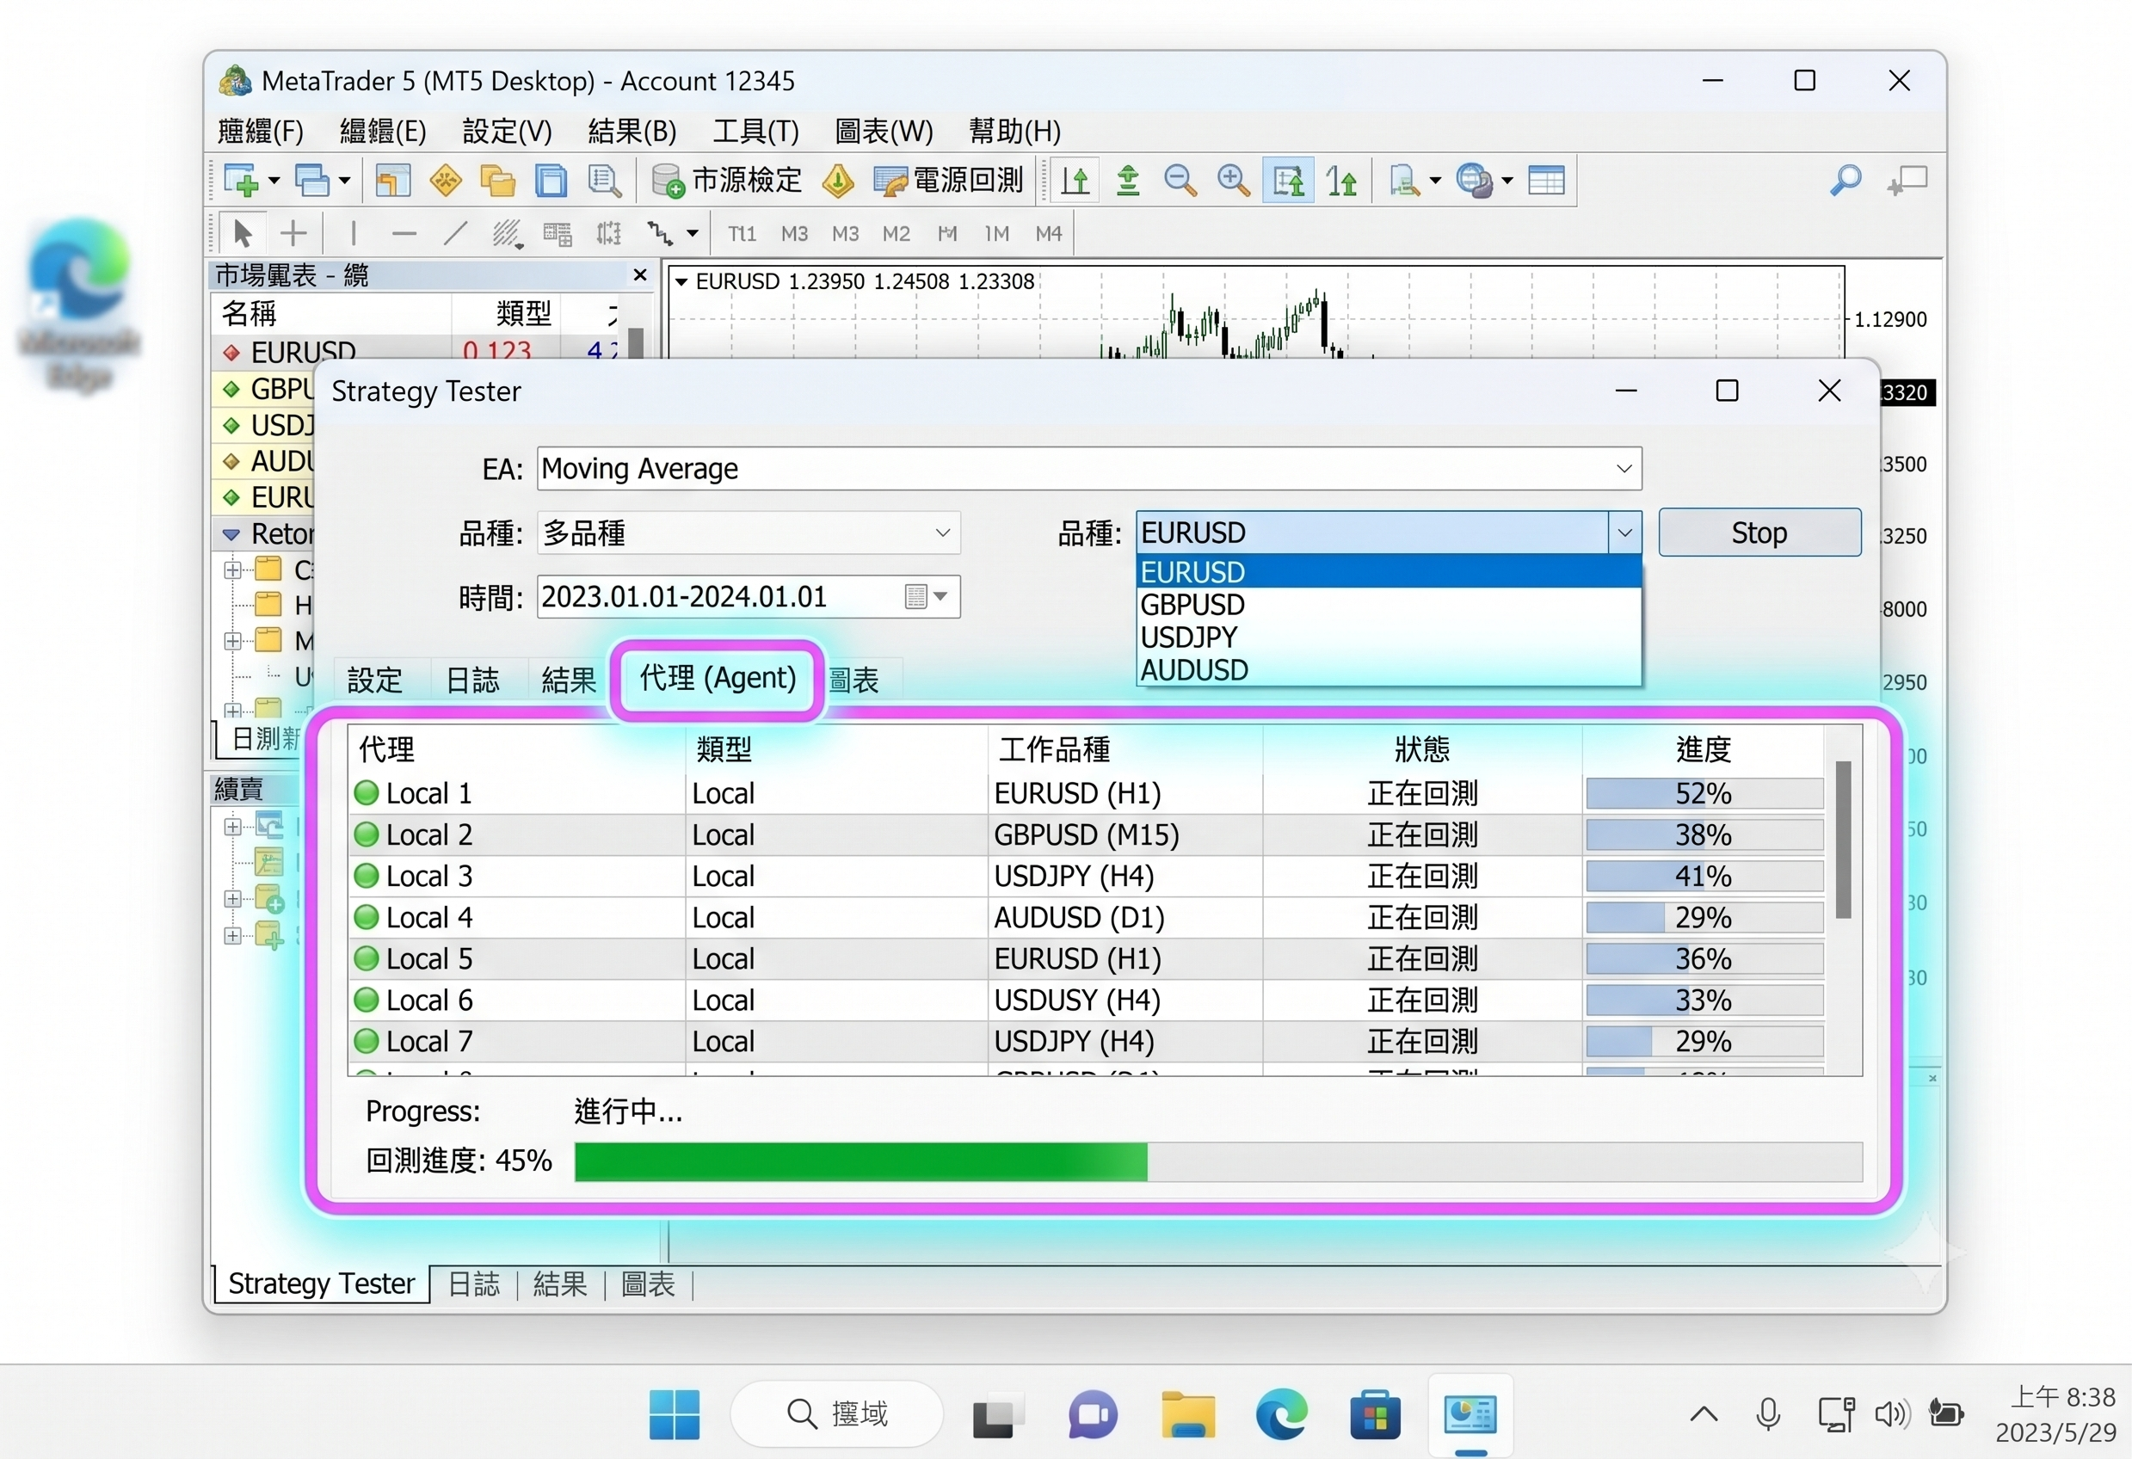The image size is (2132, 1459).
Task: Click the zoom in magnifier toolbar icon
Action: [x=1233, y=181]
